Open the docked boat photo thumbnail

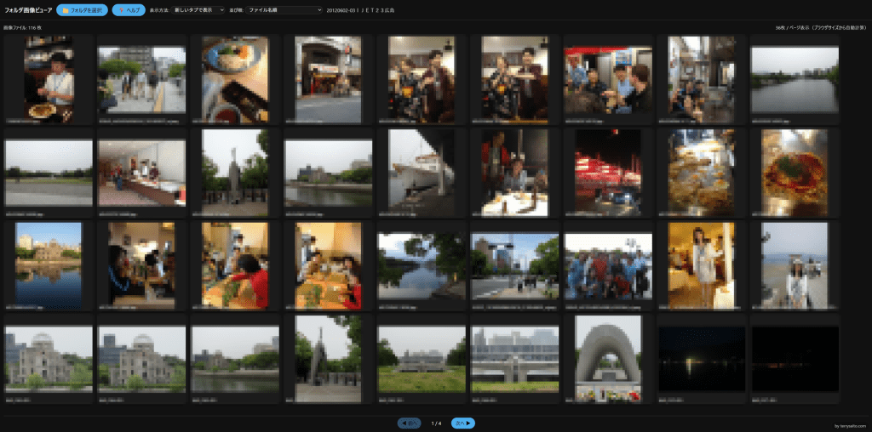pos(421,173)
